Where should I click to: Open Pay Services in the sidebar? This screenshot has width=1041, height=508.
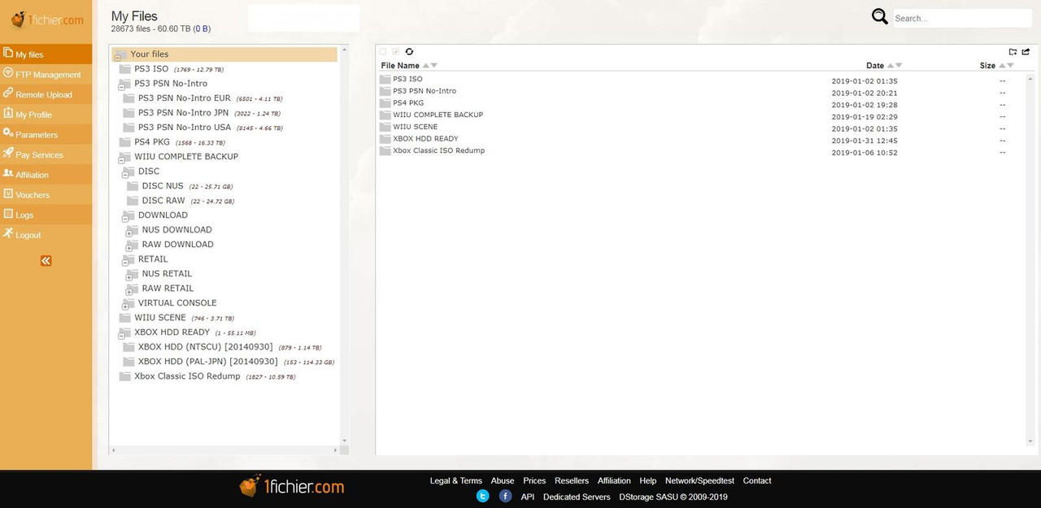coord(46,154)
